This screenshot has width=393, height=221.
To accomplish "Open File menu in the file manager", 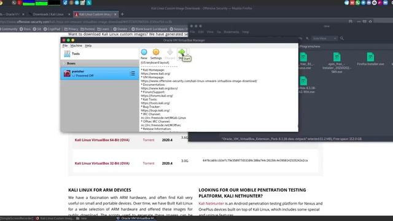I will [192, 32].
